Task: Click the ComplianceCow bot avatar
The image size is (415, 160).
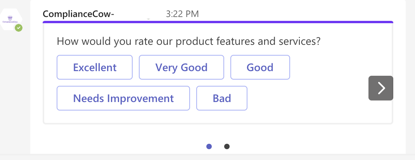Action: (11, 20)
